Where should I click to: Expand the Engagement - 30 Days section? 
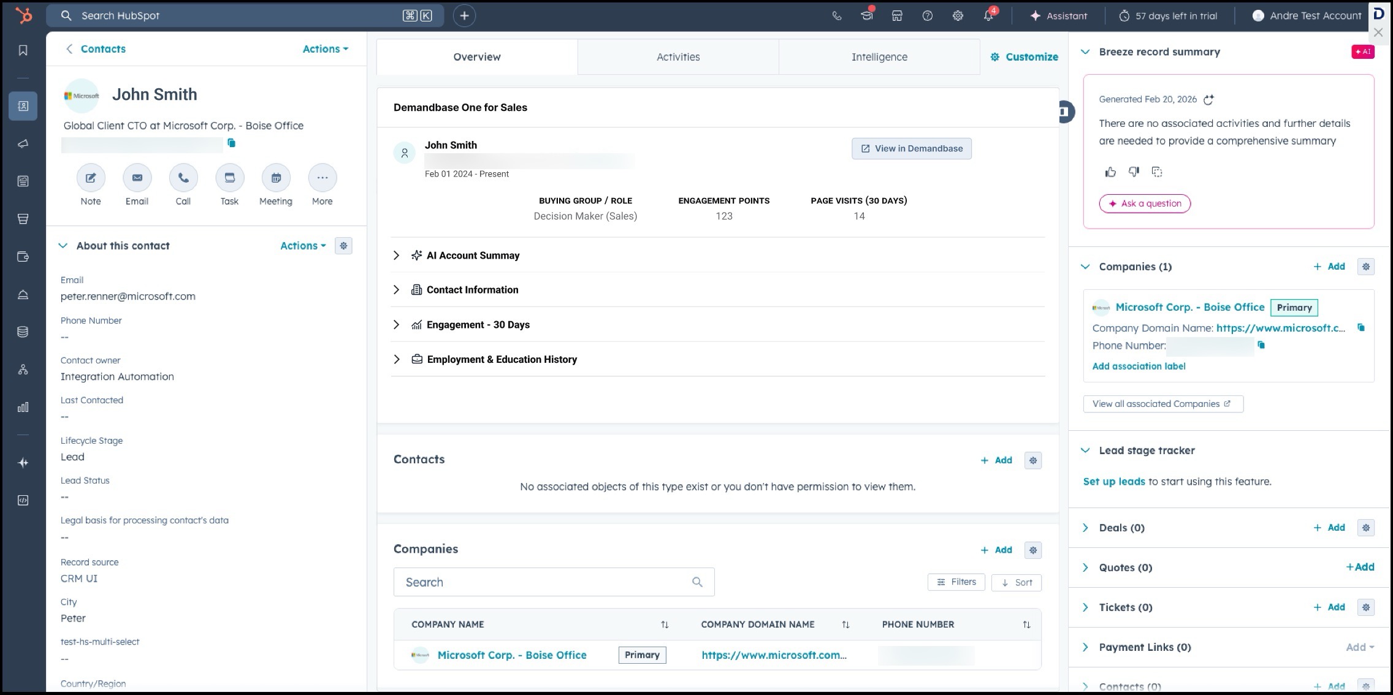tap(396, 325)
